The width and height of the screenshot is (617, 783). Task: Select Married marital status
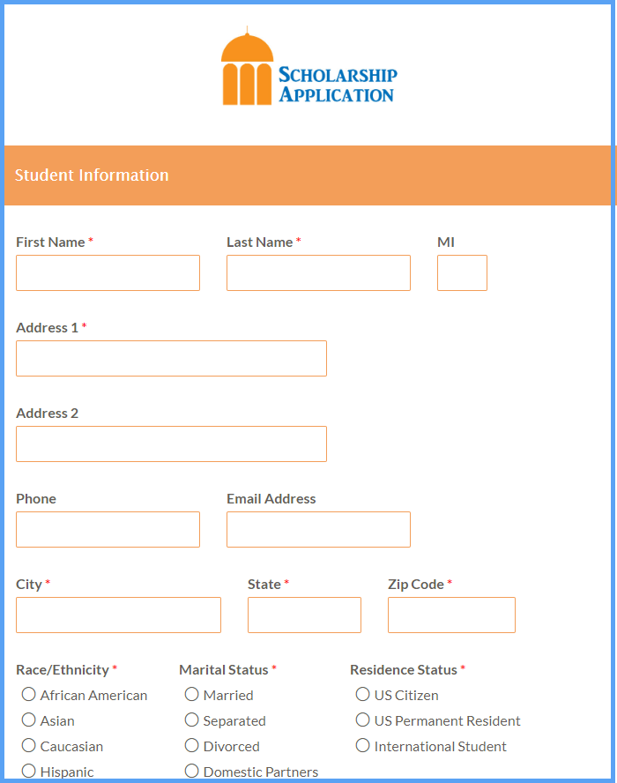pos(192,695)
